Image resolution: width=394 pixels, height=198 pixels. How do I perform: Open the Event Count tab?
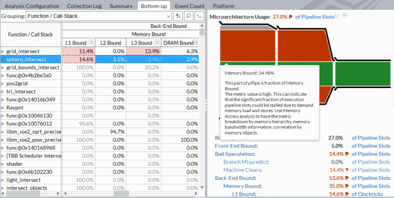pyautogui.click(x=190, y=6)
